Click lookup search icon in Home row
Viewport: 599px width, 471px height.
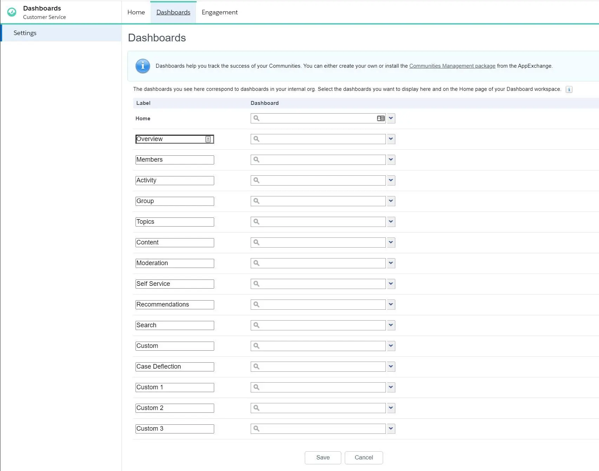(x=256, y=118)
